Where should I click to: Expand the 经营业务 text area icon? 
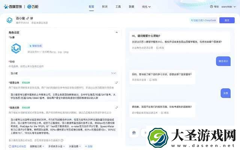pos(117,82)
